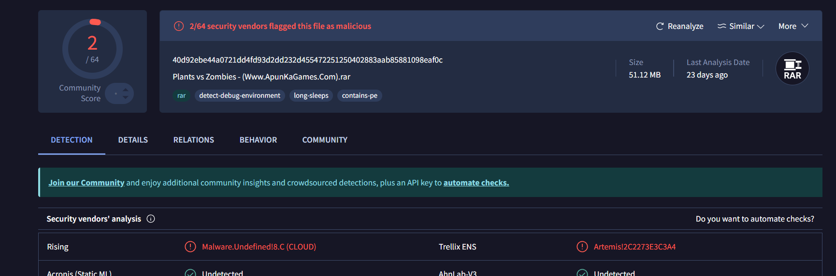Screen dimensions: 836x276
Task: Click the malicious warning alert icon in banner
Action: point(179,26)
